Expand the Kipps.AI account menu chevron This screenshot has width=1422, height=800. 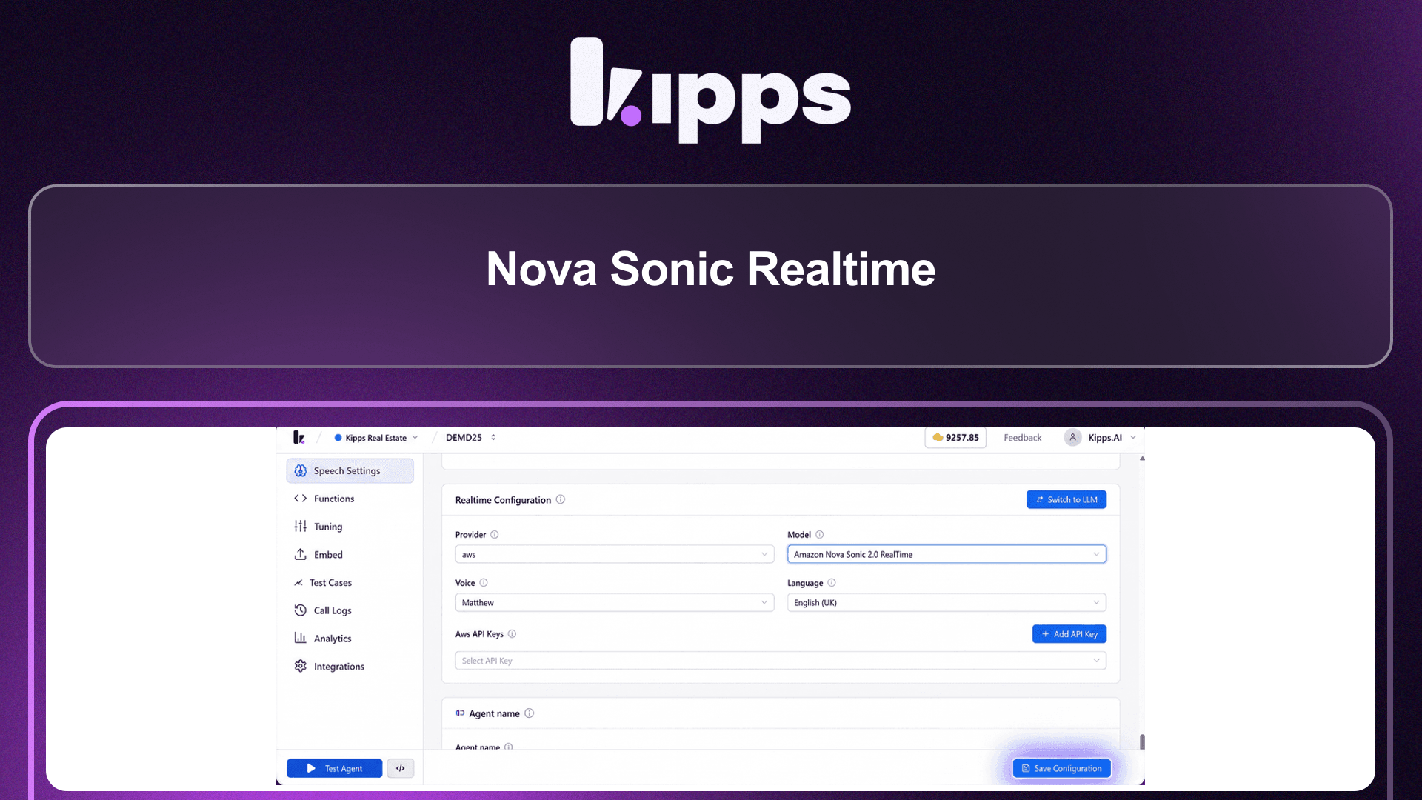[x=1133, y=438]
